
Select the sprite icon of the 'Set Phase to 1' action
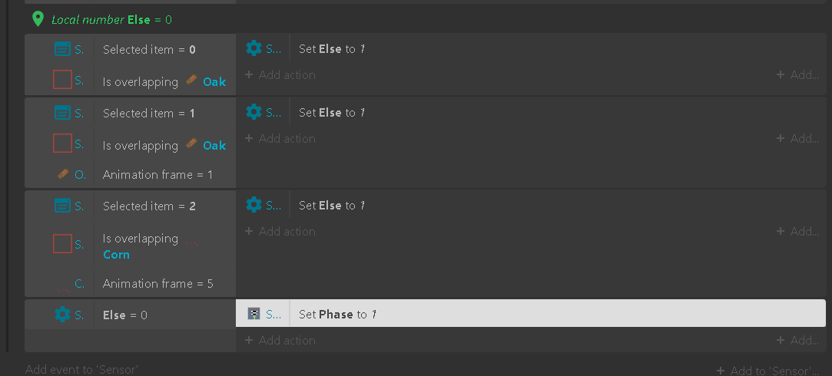(x=254, y=313)
